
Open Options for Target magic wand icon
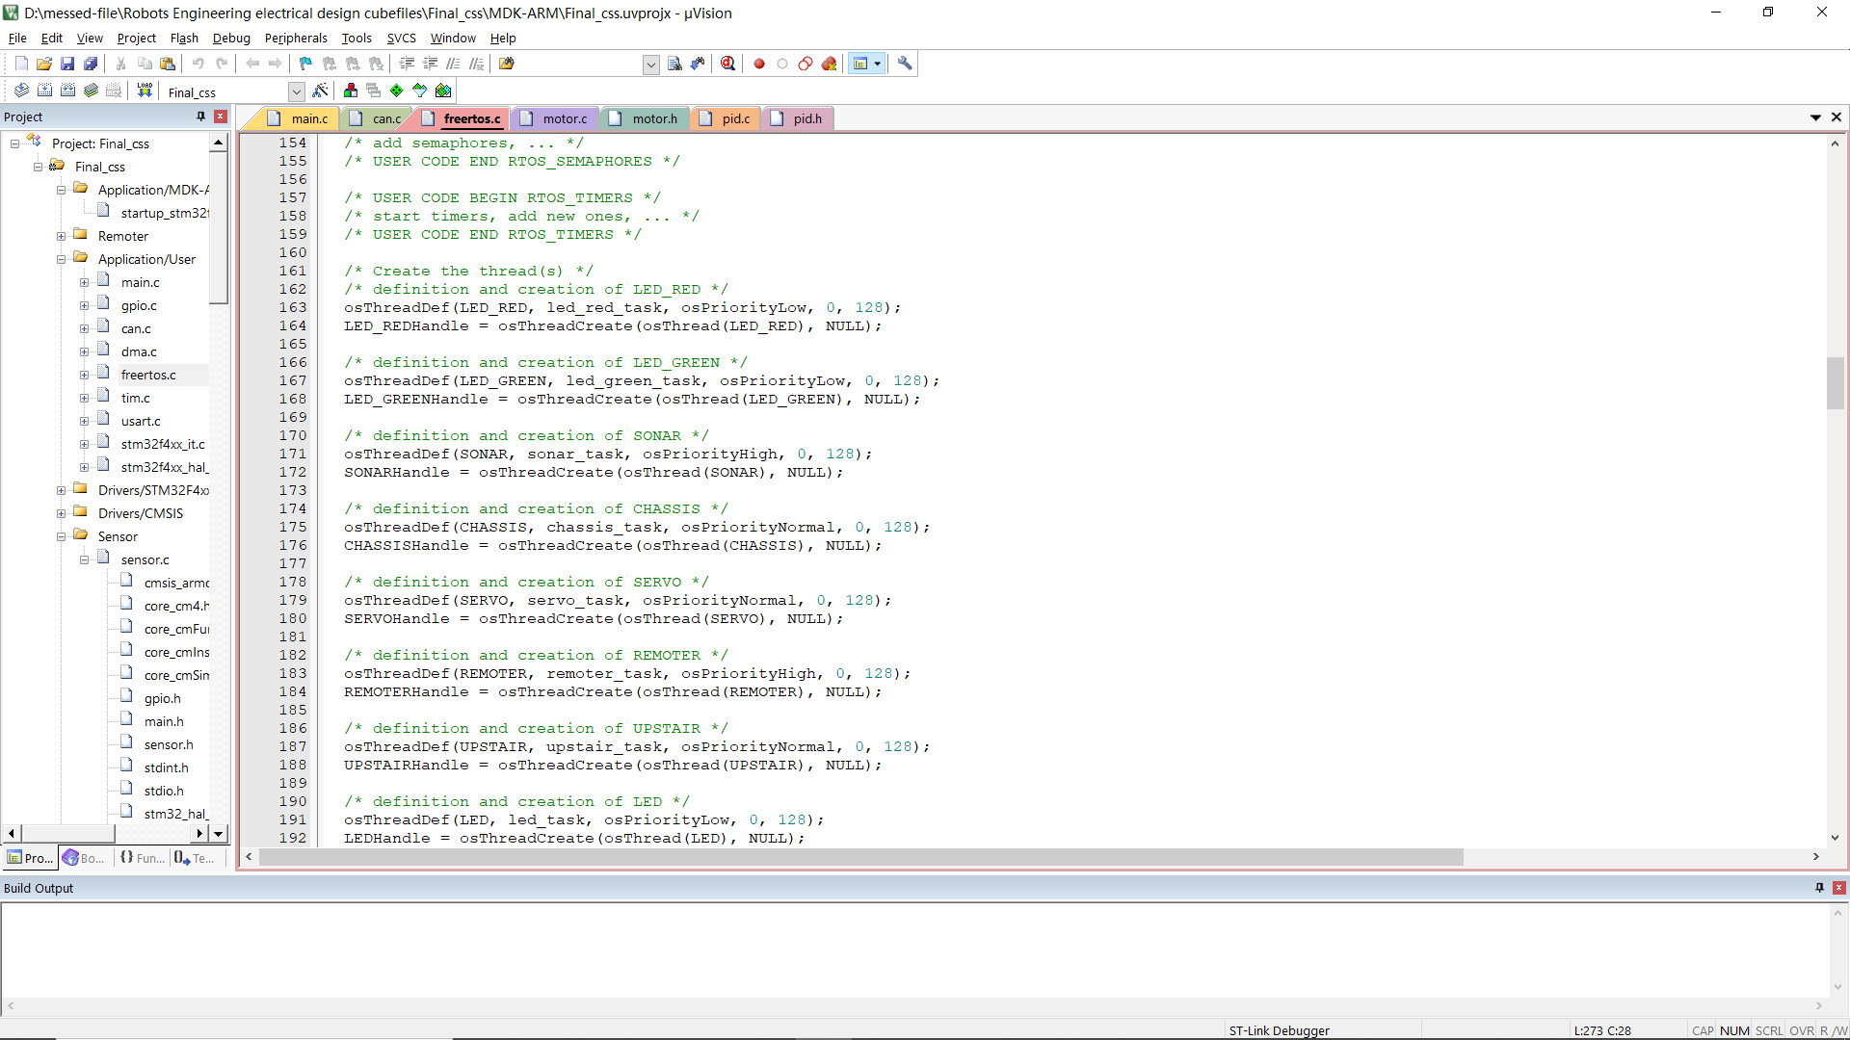321,91
